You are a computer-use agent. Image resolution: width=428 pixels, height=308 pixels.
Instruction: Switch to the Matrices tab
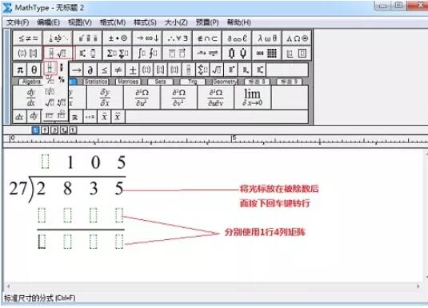point(128,82)
